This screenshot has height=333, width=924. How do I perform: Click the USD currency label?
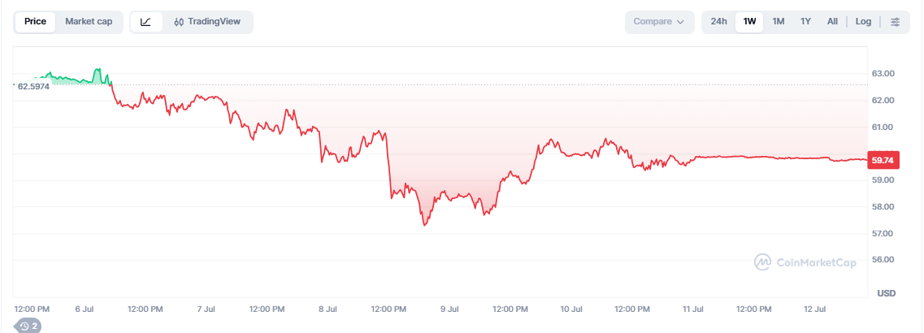point(887,293)
